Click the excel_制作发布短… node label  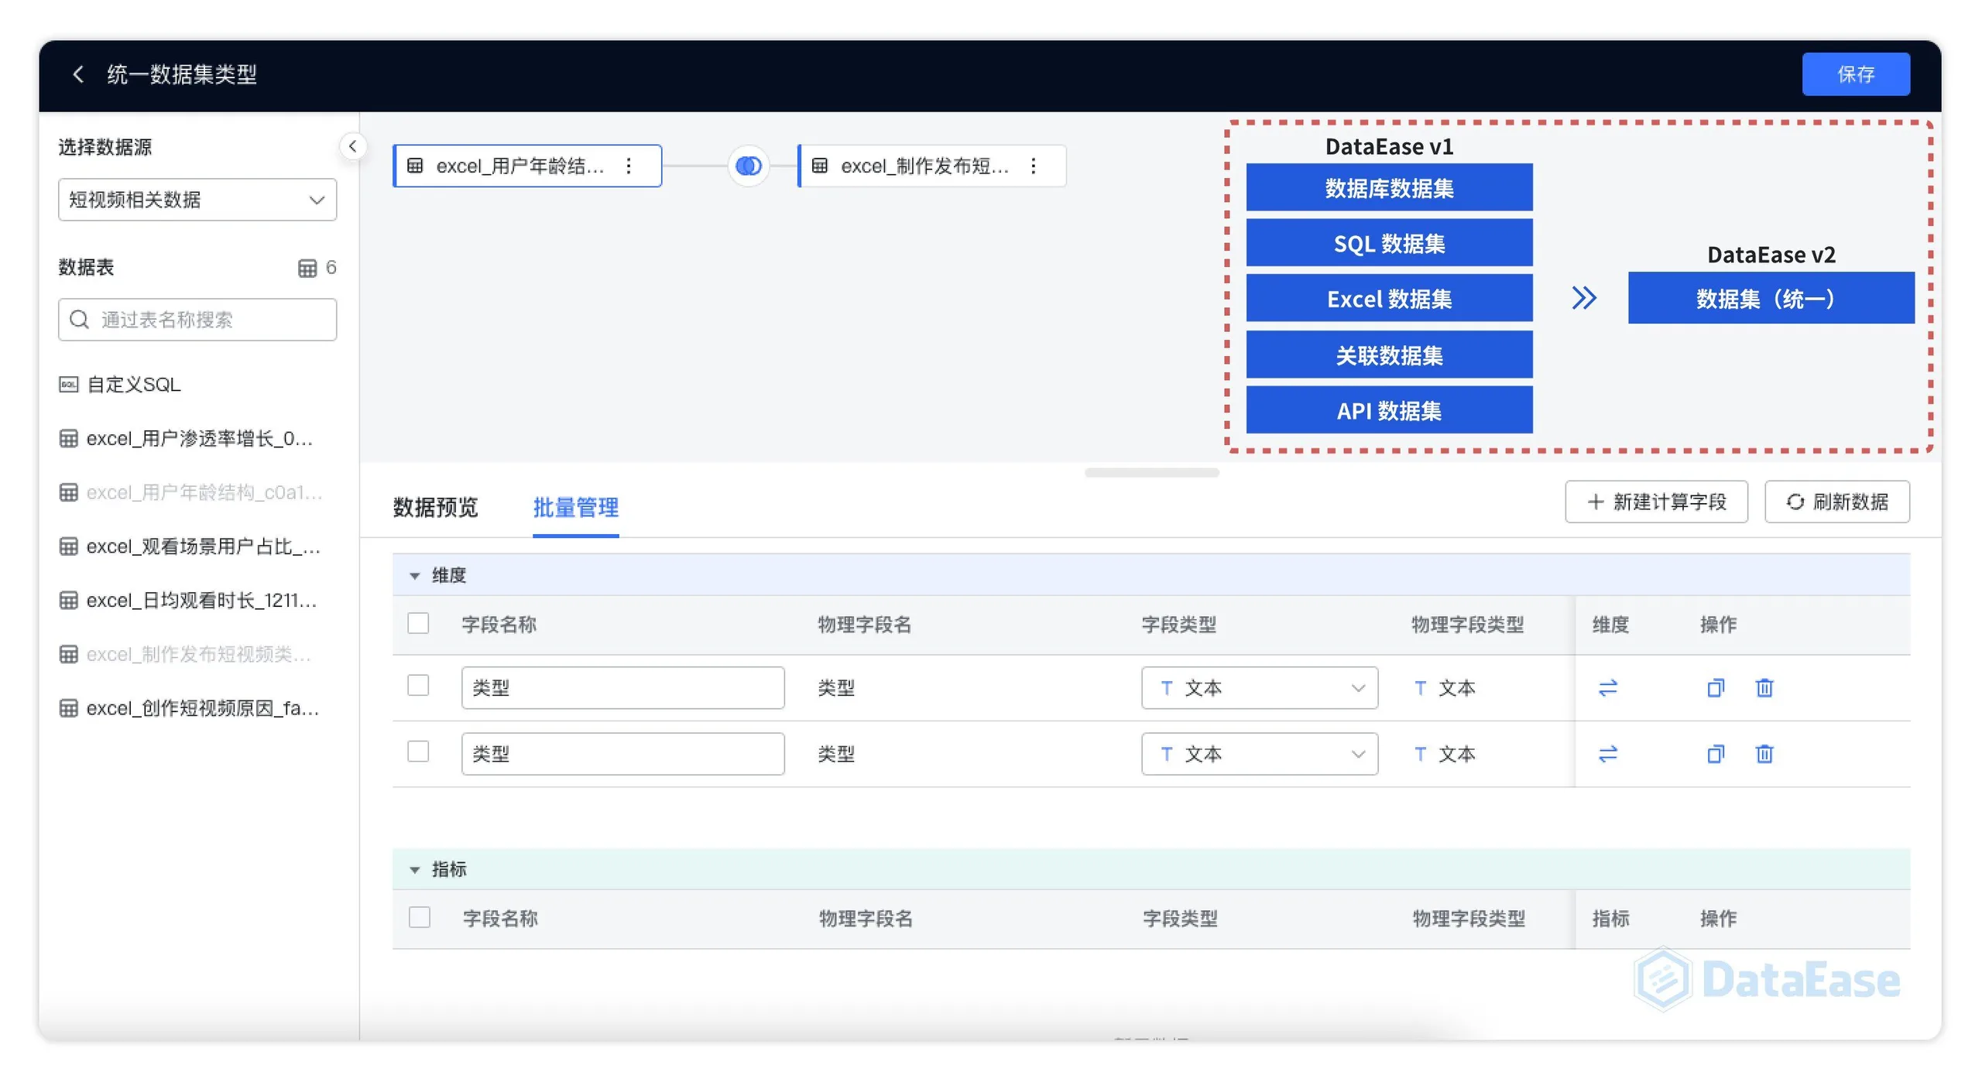click(x=924, y=166)
